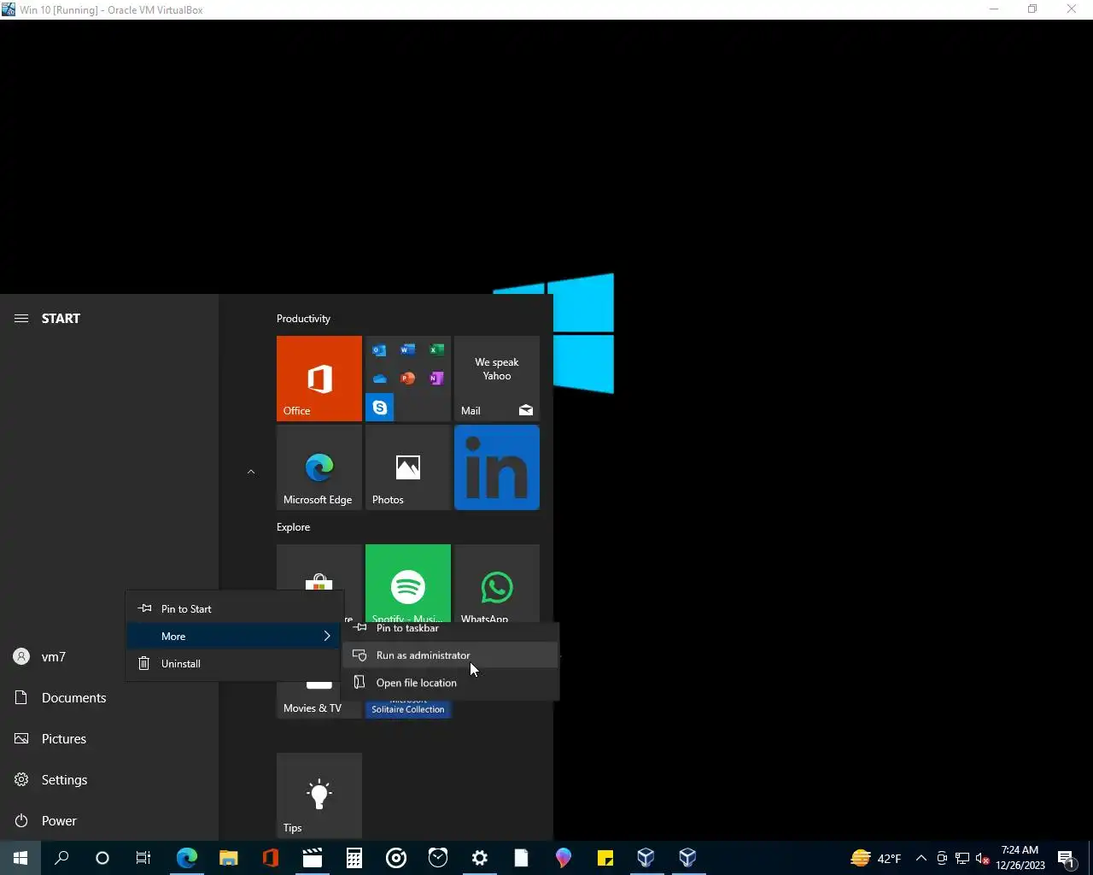
Task: Open the weather 42°F widget
Action: [876, 858]
